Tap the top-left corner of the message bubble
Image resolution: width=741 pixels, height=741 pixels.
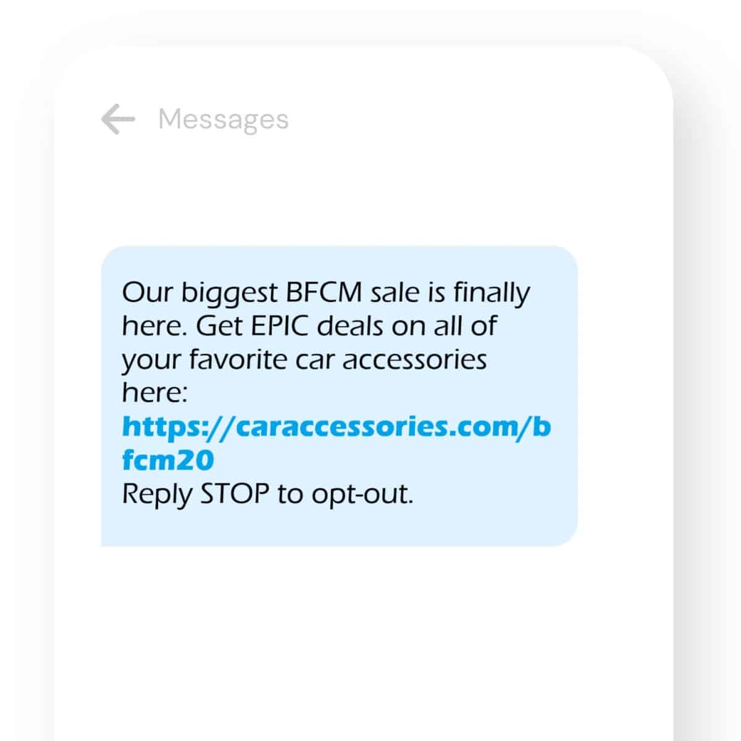tap(124, 266)
